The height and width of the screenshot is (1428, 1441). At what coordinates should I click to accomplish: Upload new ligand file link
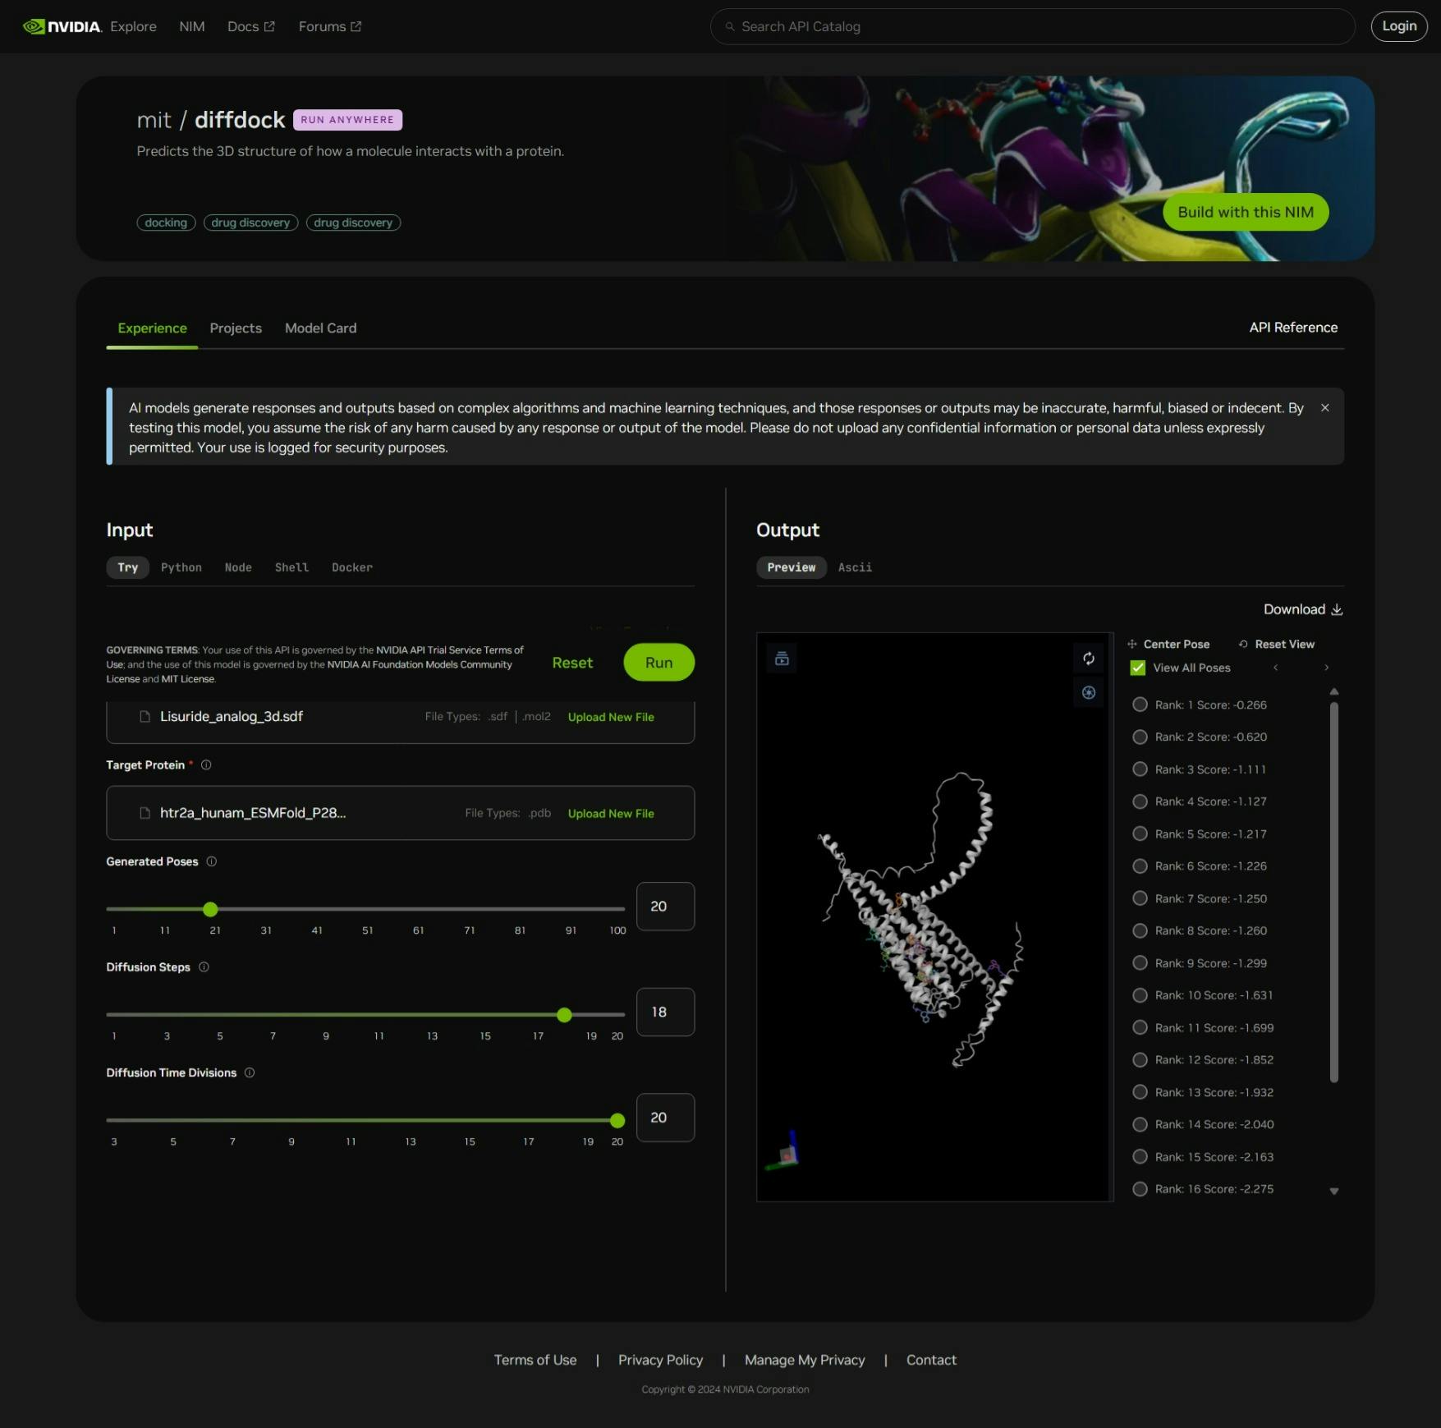(611, 717)
